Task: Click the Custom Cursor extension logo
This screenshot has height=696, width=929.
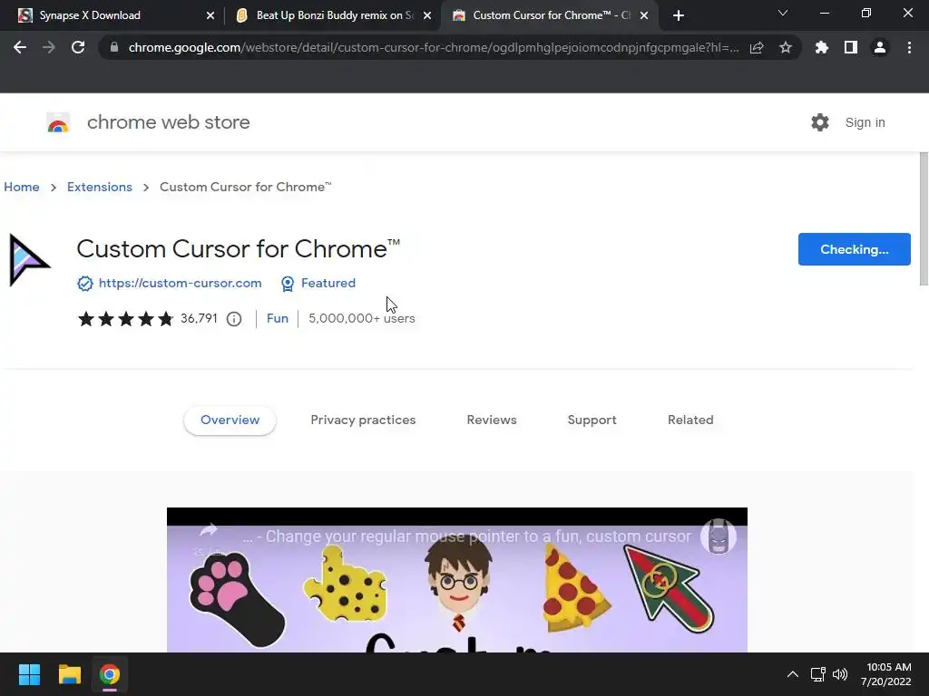Action: point(30,260)
